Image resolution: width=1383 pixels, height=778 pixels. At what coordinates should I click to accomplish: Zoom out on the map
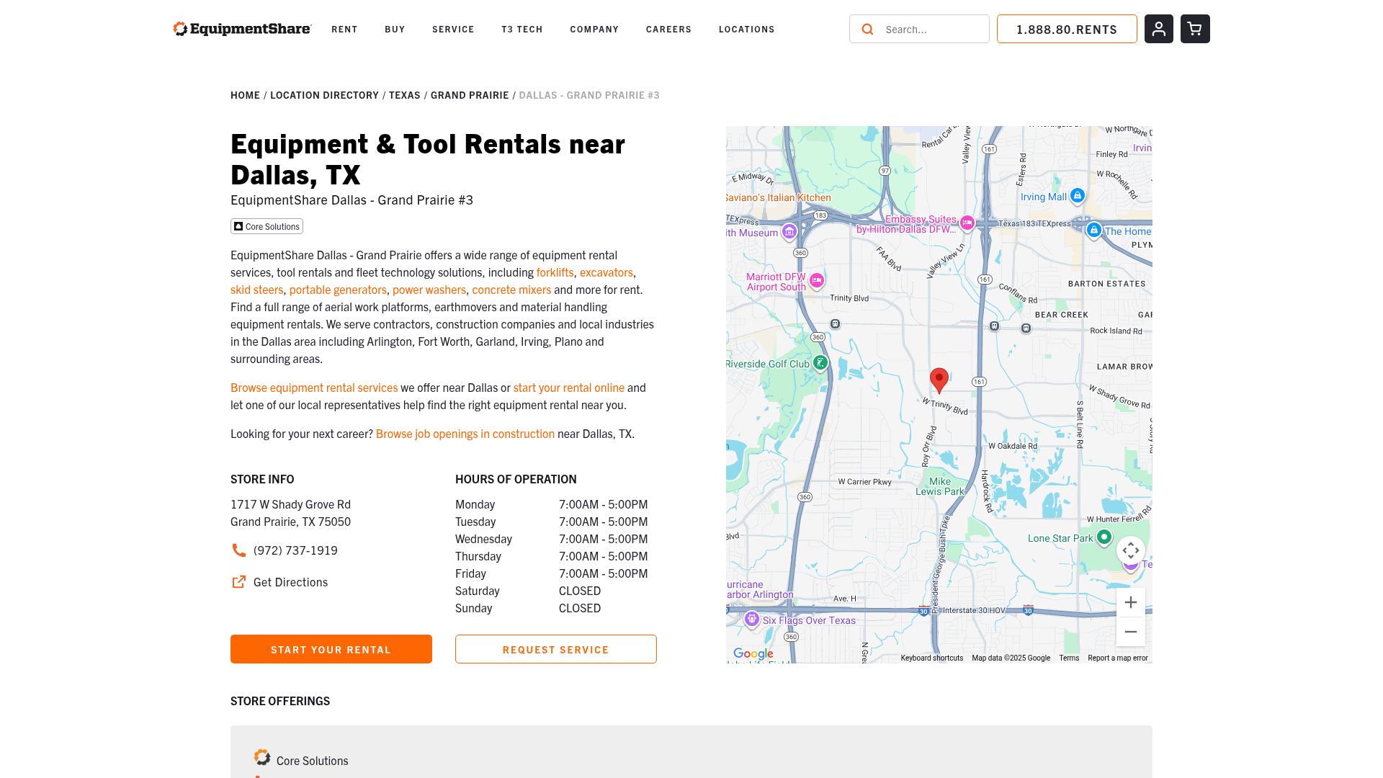1130,632
